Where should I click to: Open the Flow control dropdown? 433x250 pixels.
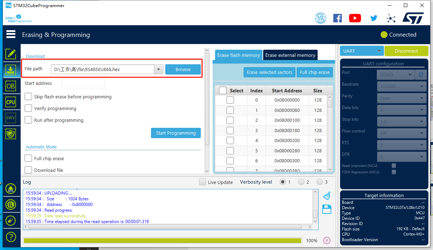pos(402,133)
